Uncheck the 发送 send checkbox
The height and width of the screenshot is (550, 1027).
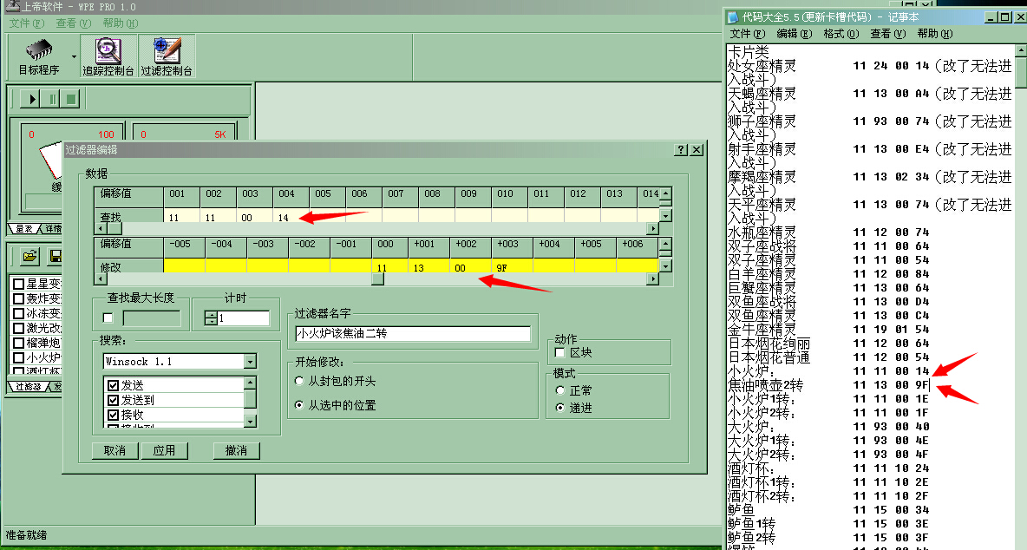pyautogui.click(x=113, y=384)
